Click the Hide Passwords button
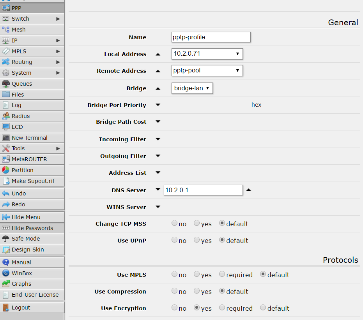 click(x=32, y=228)
